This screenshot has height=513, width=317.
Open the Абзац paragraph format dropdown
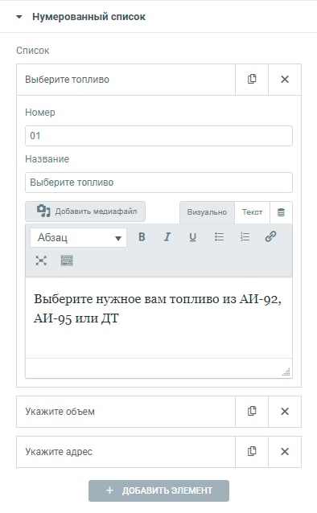click(x=78, y=237)
